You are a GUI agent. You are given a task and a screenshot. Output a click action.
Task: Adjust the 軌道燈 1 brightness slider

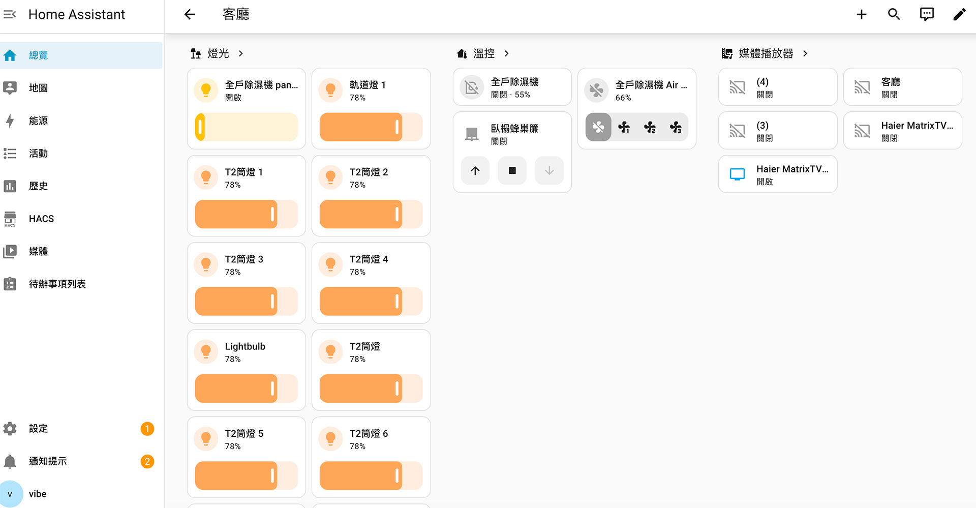click(371, 127)
